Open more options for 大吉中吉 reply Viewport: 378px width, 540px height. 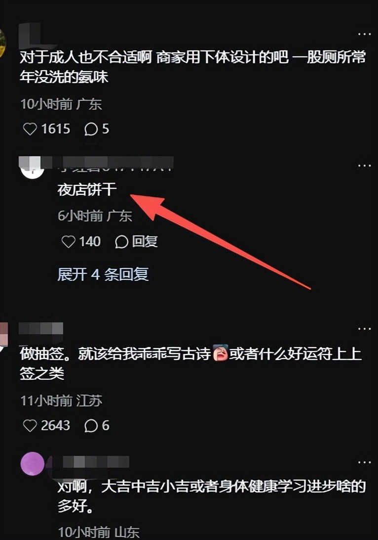tap(364, 462)
